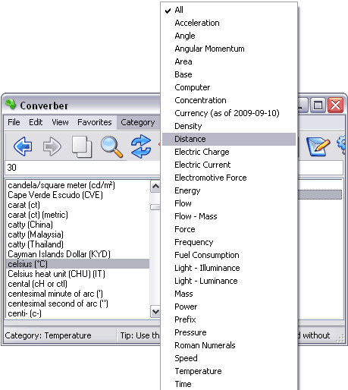The image size is (348, 390).
Task: Choose Currency (as of 2009-09-10)
Action: coord(229,113)
